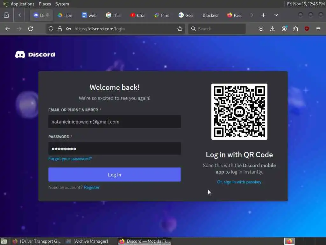
Task: Click the Register link
Action: [92, 187]
